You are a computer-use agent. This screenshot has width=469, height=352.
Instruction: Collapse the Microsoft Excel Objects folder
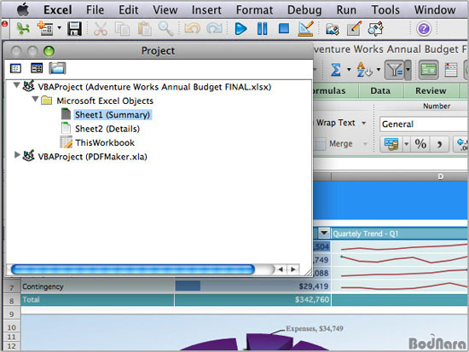point(35,99)
